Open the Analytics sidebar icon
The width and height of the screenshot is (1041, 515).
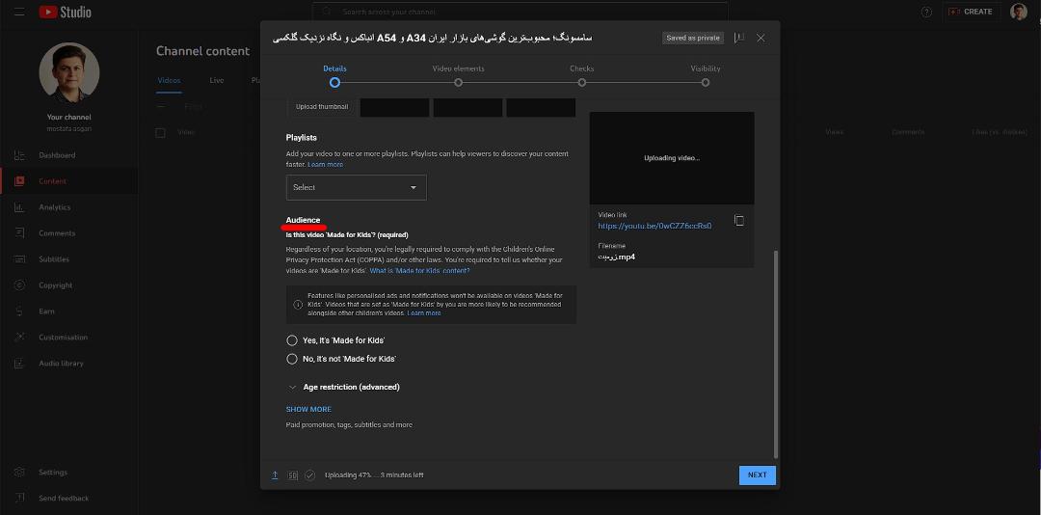pos(19,207)
